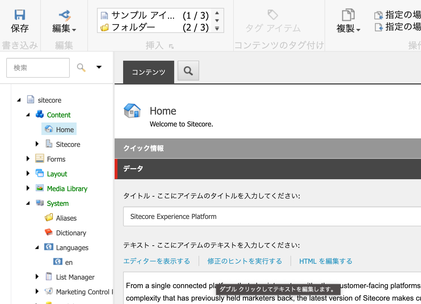Image resolution: width=421 pixels, height=304 pixels.
Task: Open the search tab with magnifier
Action: tap(188, 71)
